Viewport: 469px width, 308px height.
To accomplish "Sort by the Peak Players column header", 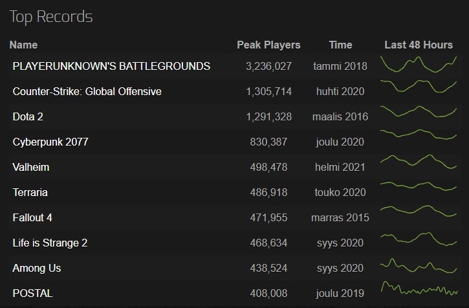I will 268,45.
